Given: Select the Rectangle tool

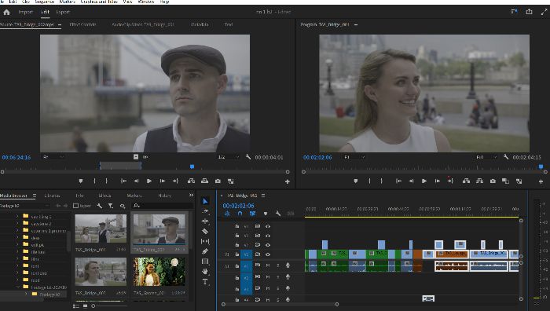Looking at the screenshot, I should tap(206, 262).
